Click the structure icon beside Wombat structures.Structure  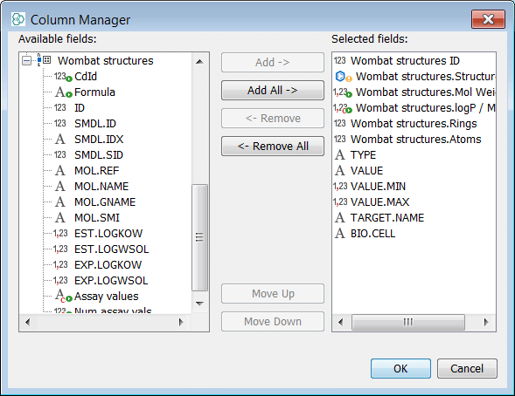(344, 77)
